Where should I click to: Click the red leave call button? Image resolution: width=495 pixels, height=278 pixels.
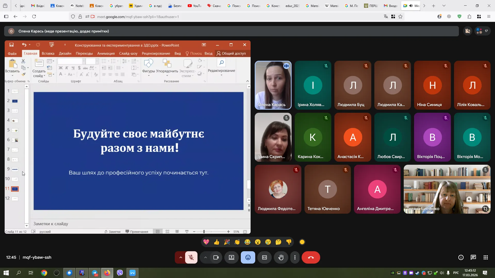click(x=311, y=257)
